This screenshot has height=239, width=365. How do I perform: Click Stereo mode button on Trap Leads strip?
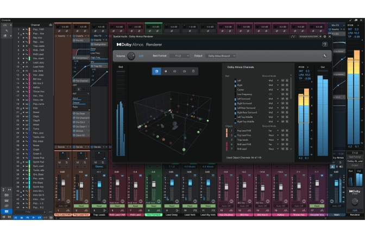coord(99,167)
